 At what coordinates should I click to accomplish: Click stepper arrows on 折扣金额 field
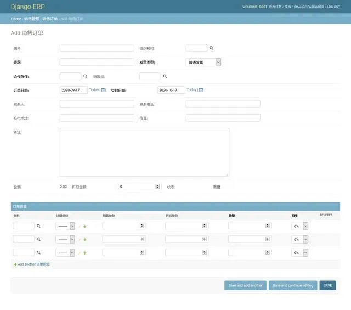coord(157,187)
